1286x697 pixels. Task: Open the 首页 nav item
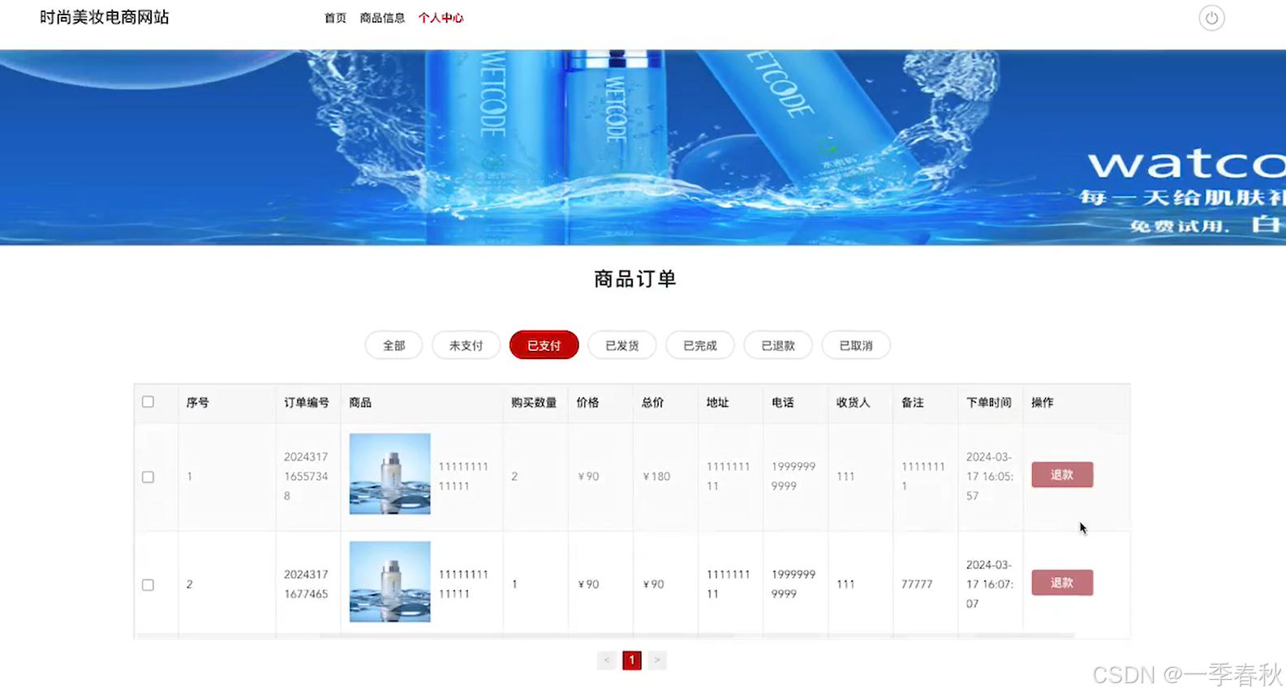pyautogui.click(x=335, y=18)
